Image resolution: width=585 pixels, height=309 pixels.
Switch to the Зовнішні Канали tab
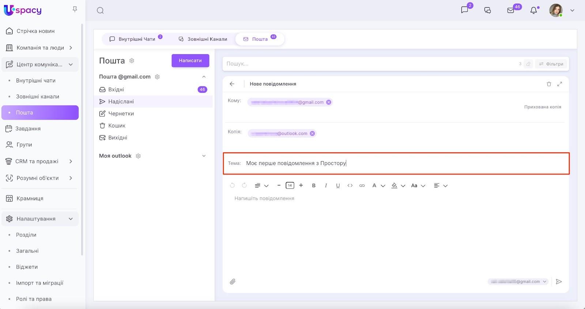203,39
